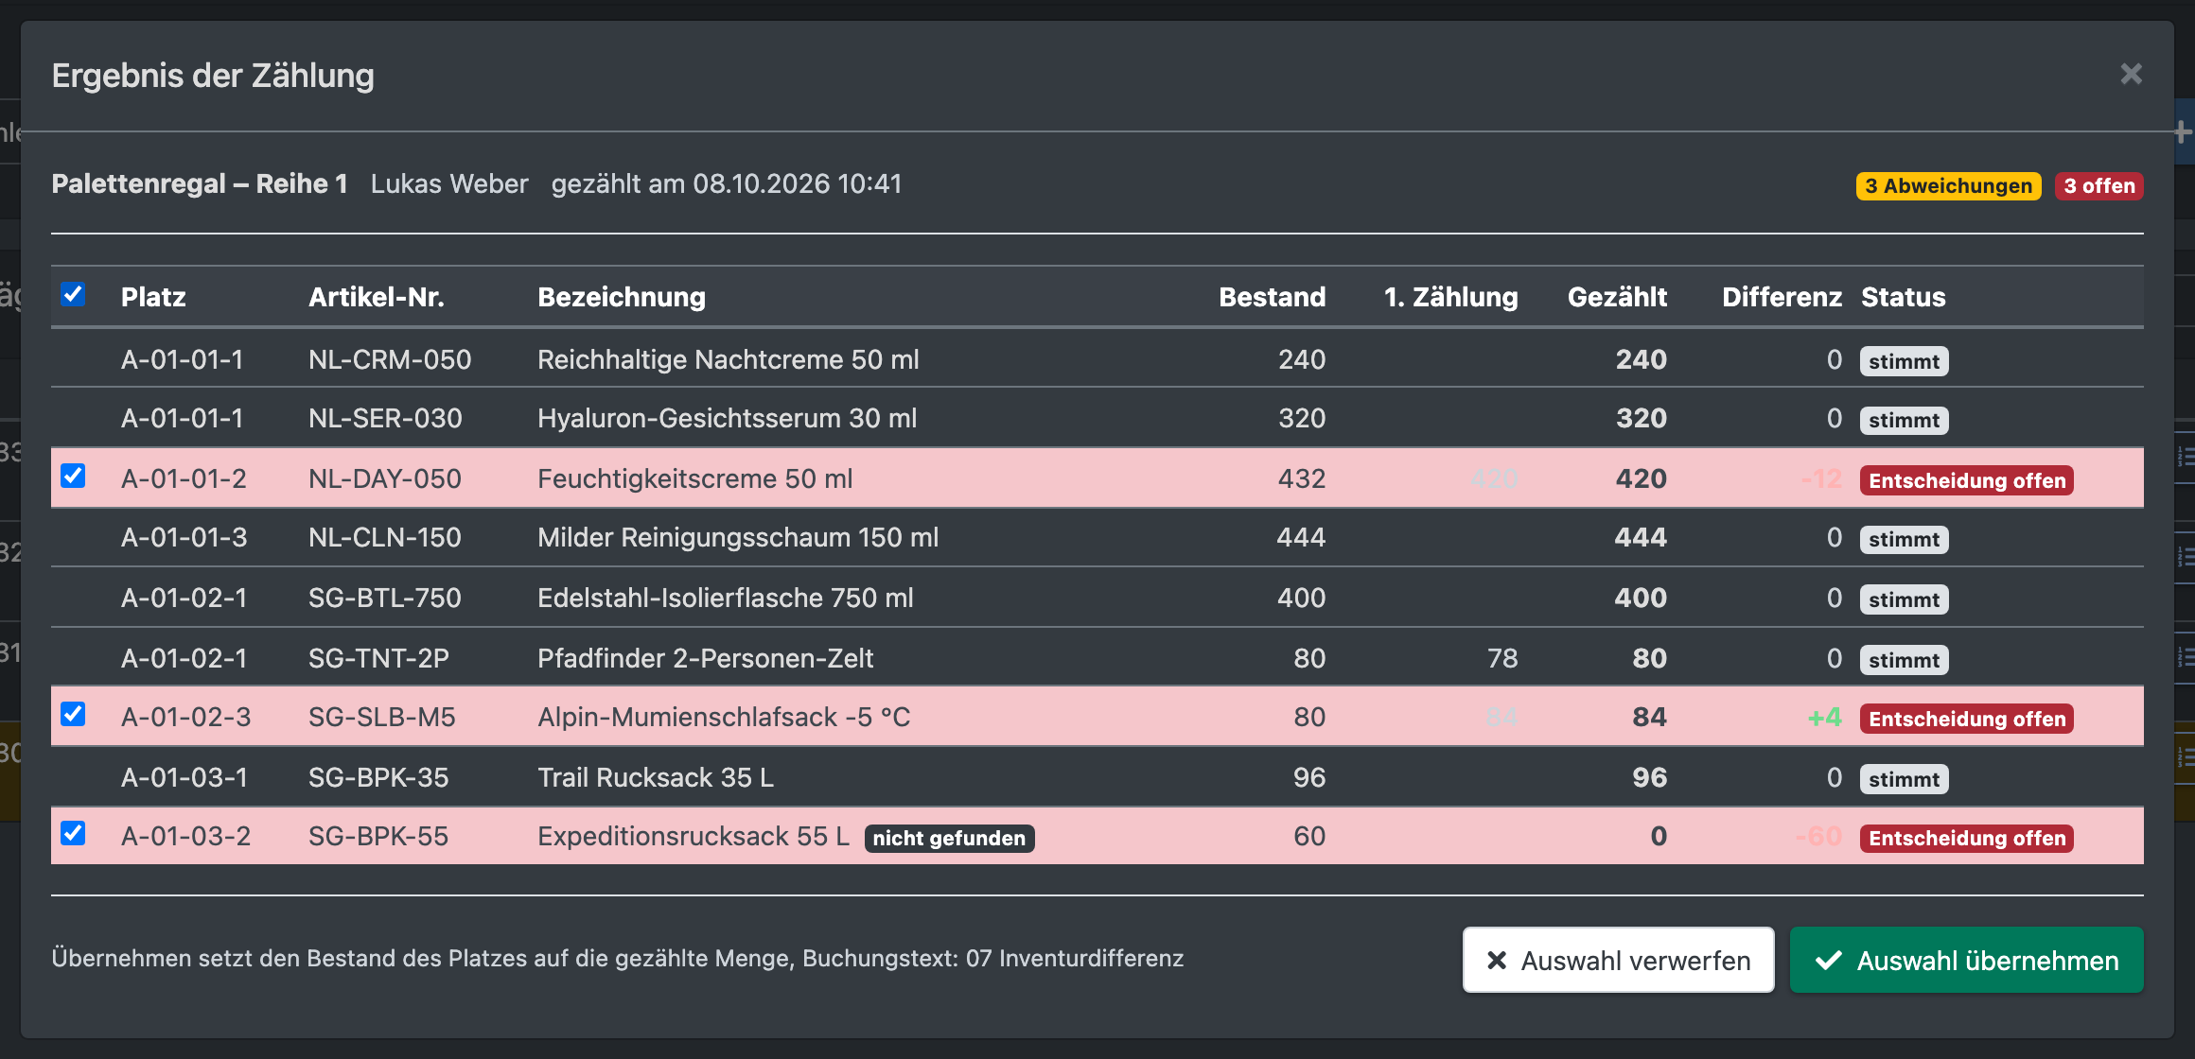Click article number NL-SER-030
Image resolution: width=2195 pixels, height=1059 pixels.
coord(385,418)
